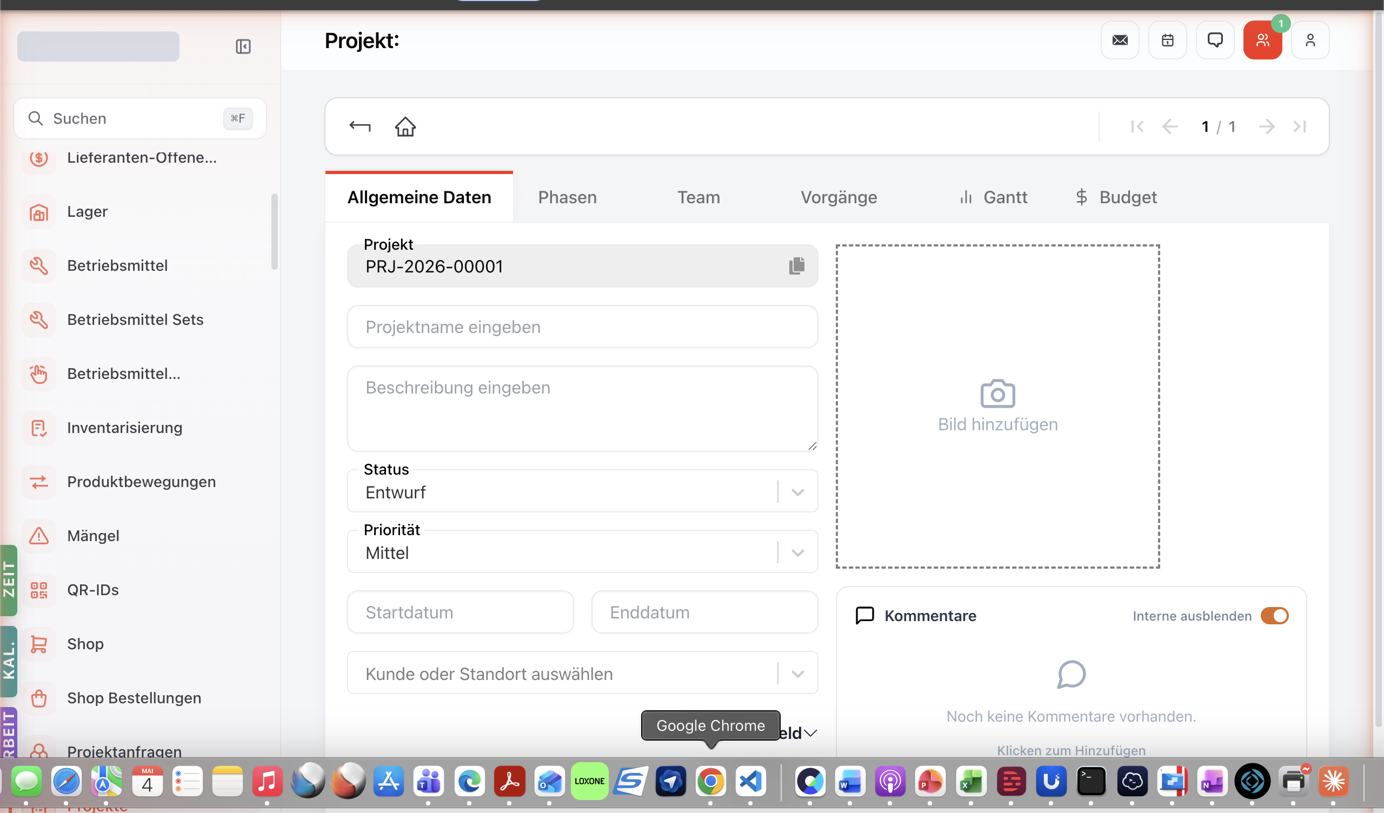Open Visual Studio Code in Dock

(750, 781)
